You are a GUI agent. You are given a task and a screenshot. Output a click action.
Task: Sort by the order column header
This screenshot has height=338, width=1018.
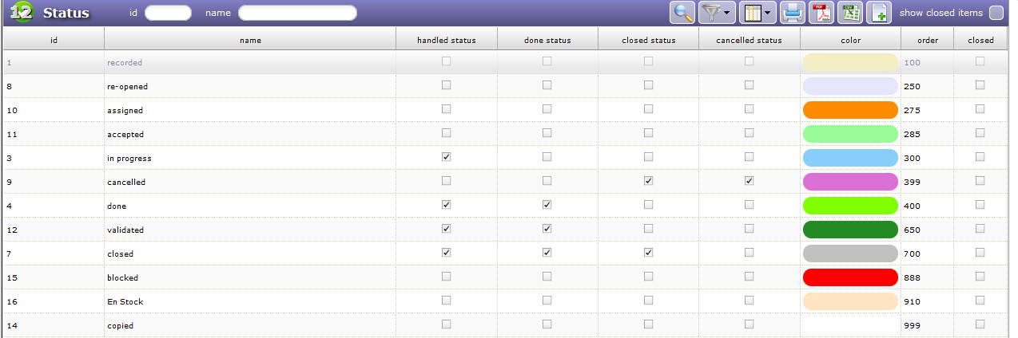pos(927,40)
